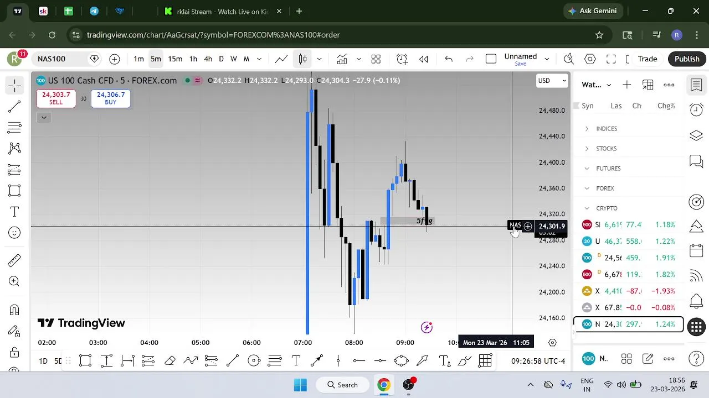The height and width of the screenshot is (398, 709).
Task: Open Windows Start menu
Action: coord(300,385)
